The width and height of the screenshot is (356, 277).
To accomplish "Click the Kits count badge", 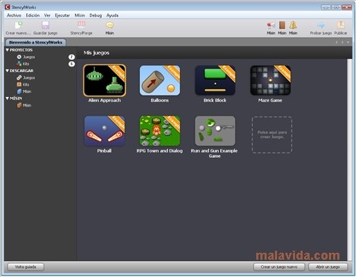I will pos(71,64).
